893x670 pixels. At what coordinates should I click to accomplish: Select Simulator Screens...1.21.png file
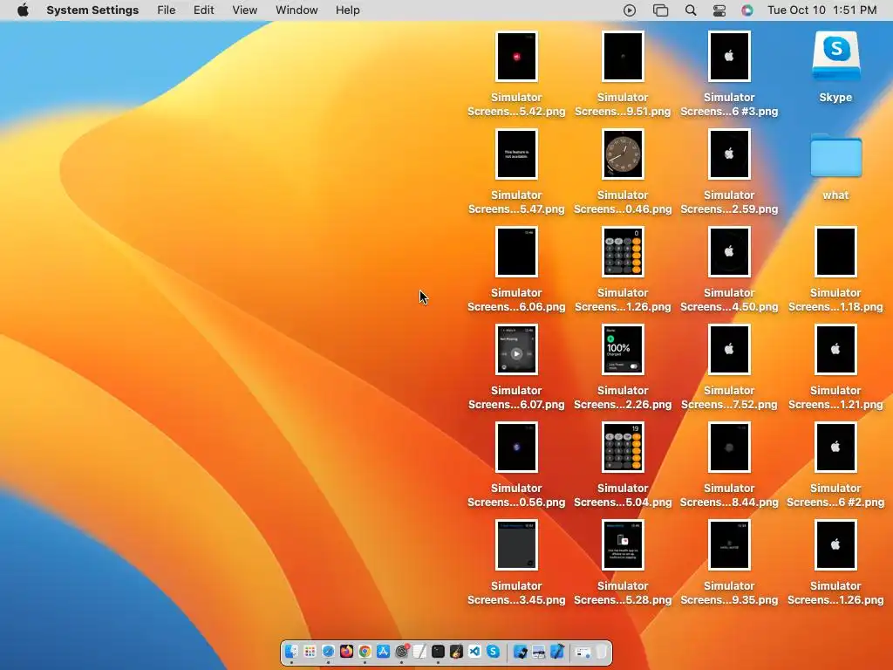click(x=835, y=349)
